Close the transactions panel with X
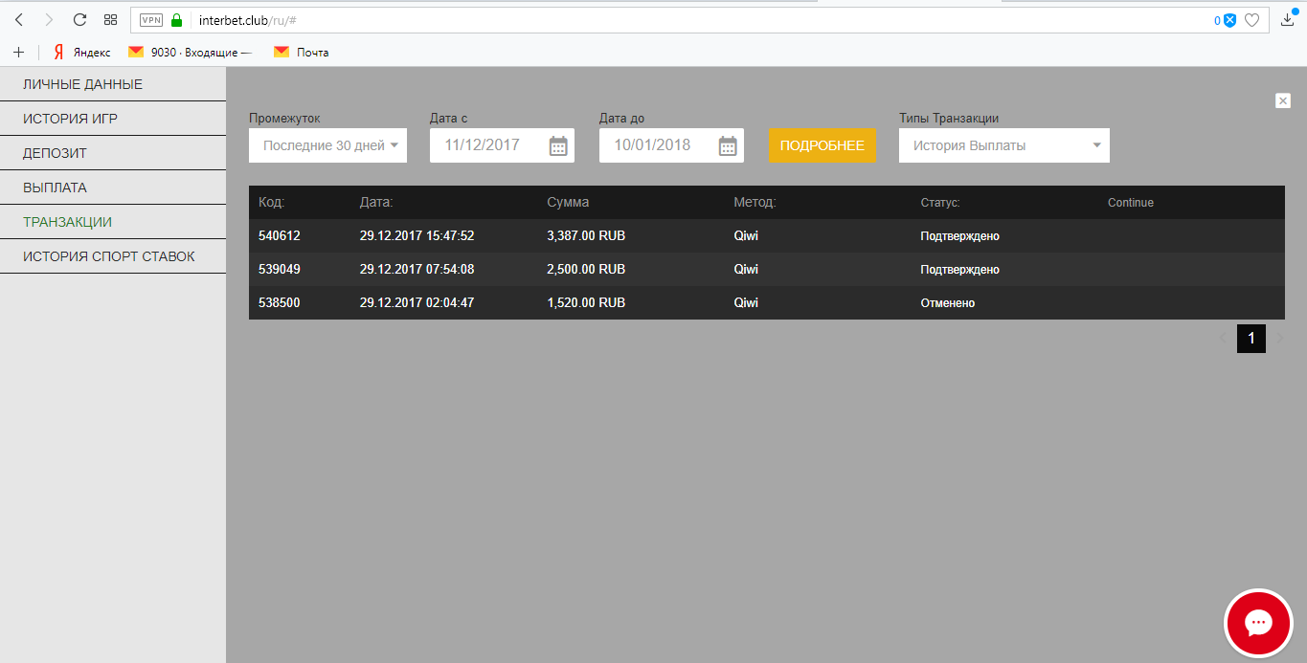This screenshot has height=663, width=1307. pos(1283,100)
